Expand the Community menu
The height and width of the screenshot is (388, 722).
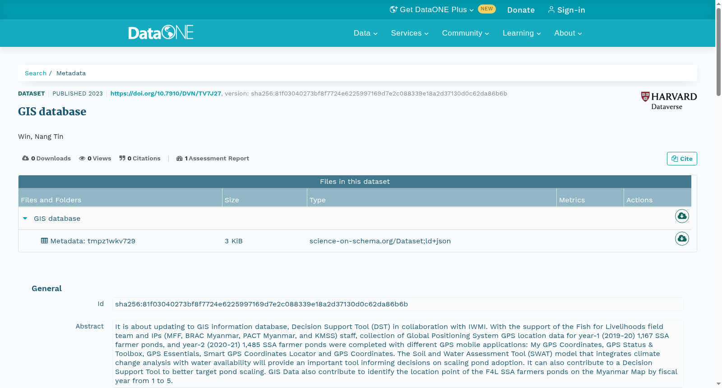466,33
